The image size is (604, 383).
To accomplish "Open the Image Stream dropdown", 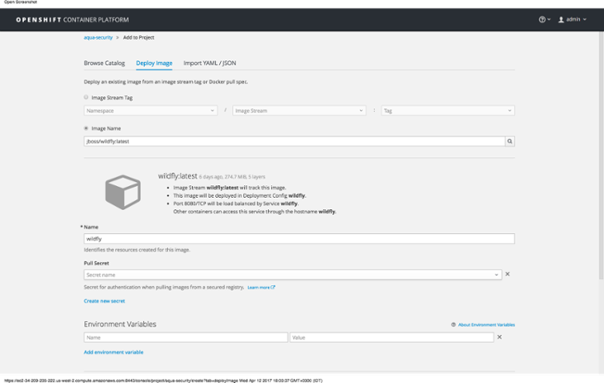I will (299, 111).
